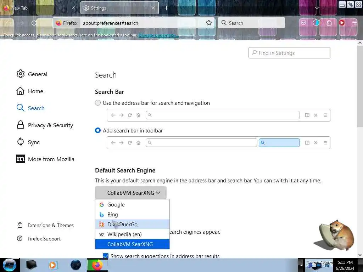The width and height of the screenshot is (363, 272).
Task: Close the New Tab tab
Action: click(x=73, y=8)
